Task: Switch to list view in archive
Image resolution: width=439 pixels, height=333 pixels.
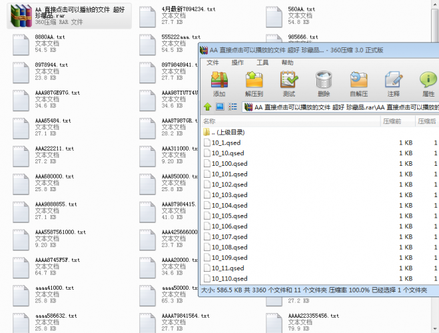Action: [232, 107]
